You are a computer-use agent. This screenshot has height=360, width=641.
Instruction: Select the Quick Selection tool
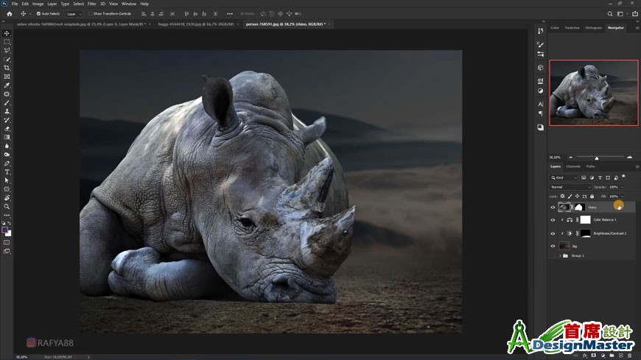(x=7, y=59)
